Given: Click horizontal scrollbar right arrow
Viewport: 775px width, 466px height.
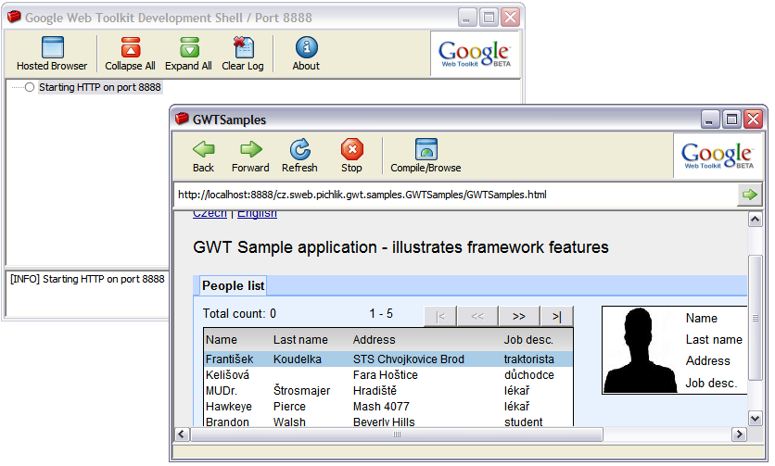Looking at the screenshot, I should tap(739, 435).
